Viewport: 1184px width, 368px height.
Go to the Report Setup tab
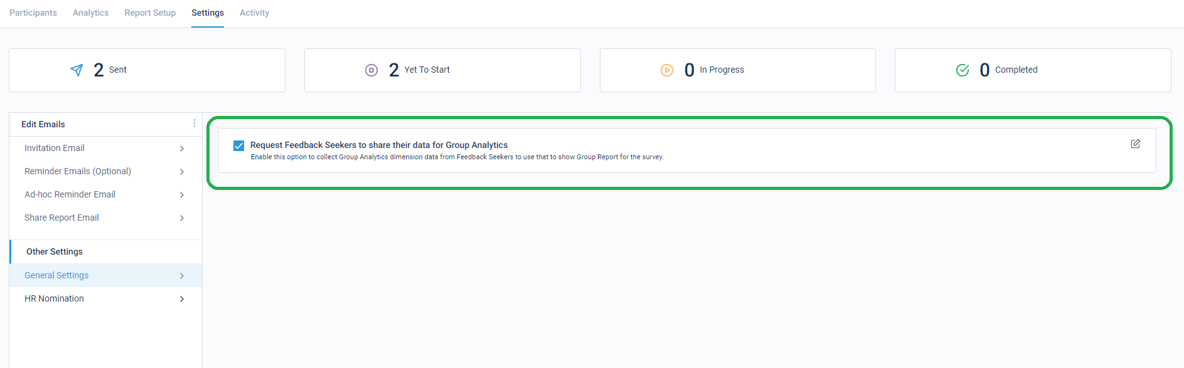(x=150, y=13)
